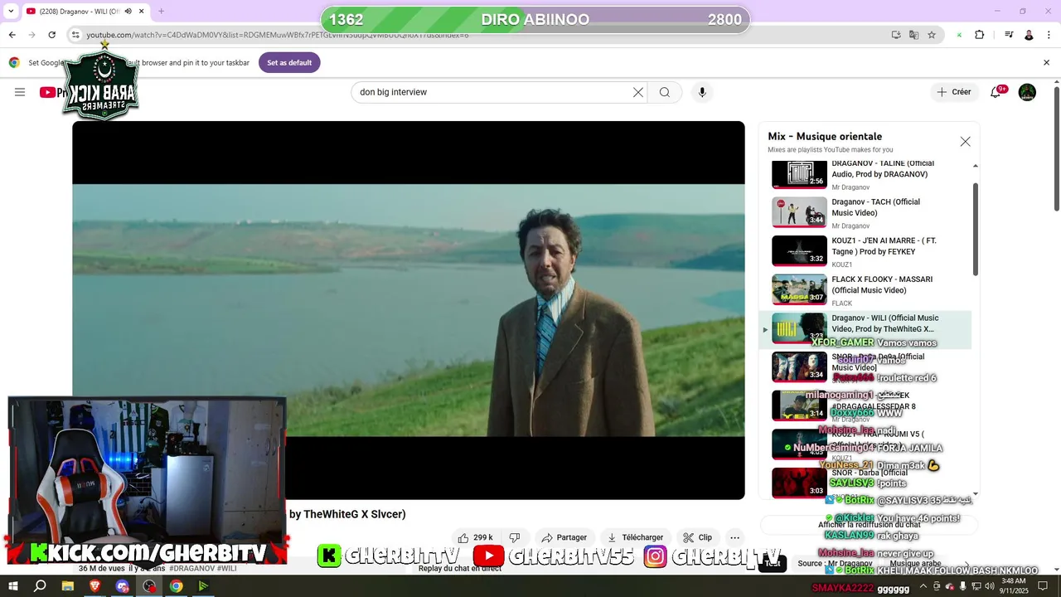
Task: Open Windows Start menu
Action: (13, 586)
